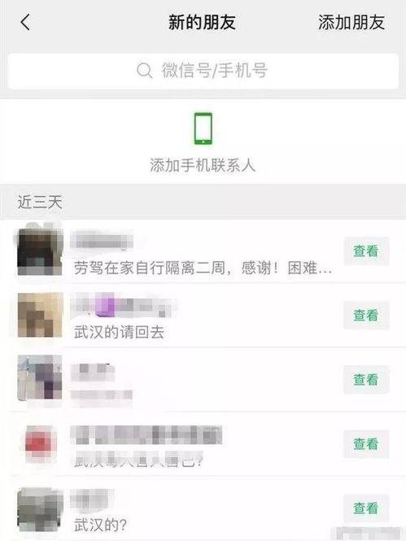Open avatar of the 劳驾在家自行隔离 request
This screenshot has width=406, height=541.
[x=40, y=251]
